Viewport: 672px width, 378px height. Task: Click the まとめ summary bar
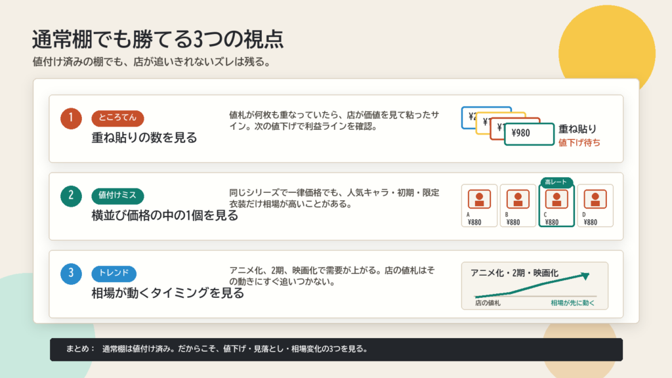[336, 349]
